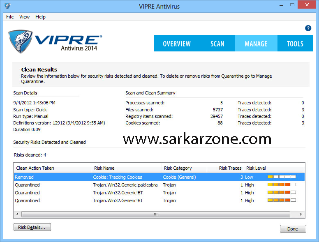
Task: Click the Definitions version: 12912 line
Action: (59, 123)
